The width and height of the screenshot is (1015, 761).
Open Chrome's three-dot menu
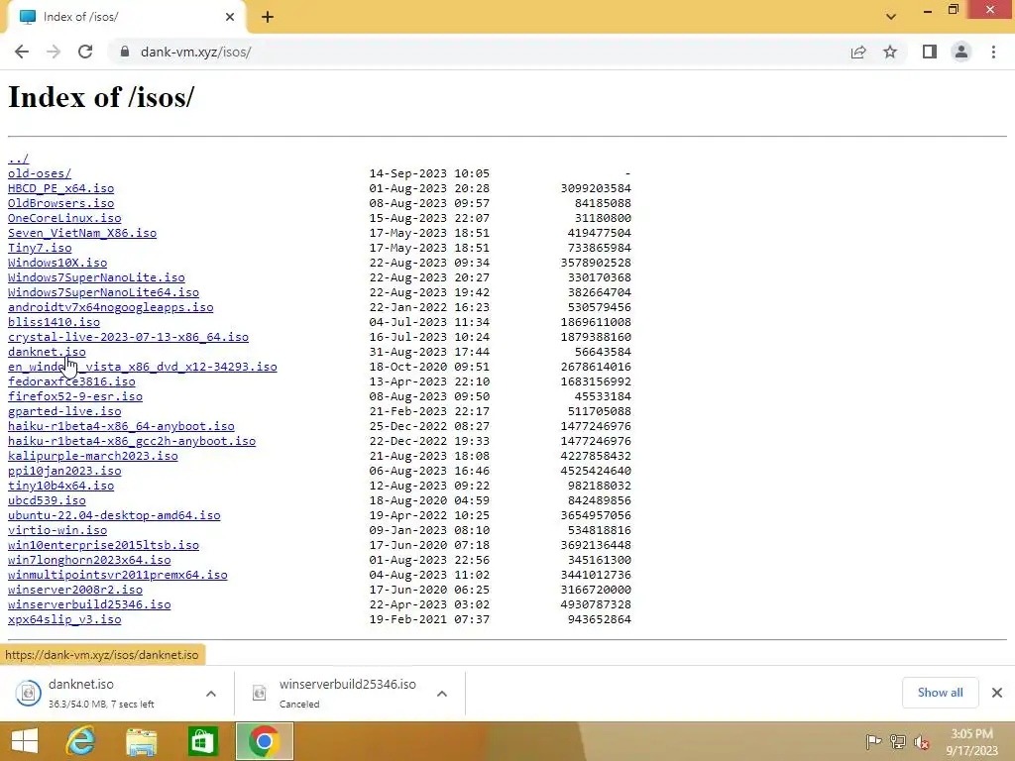pos(993,52)
